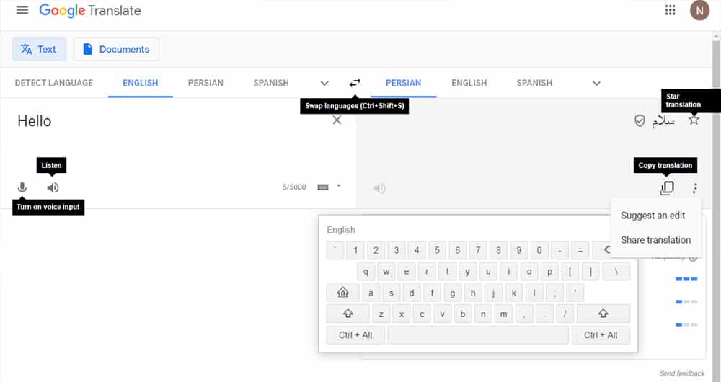Click the English label on virtual keyboard
Image resolution: width=721 pixels, height=382 pixels.
point(341,230)
